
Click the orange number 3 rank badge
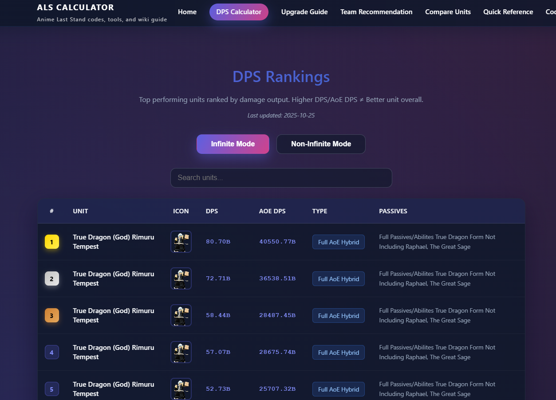point(52,315)
